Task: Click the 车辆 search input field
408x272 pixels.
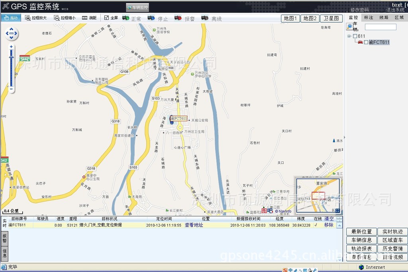Action: [x=381, y=27]
